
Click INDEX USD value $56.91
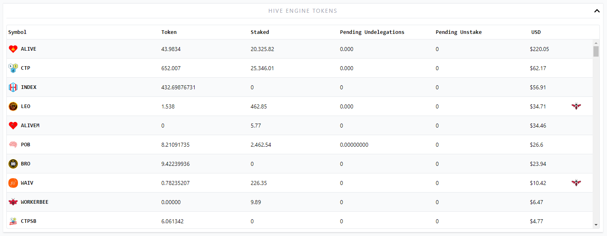point(538,87)
